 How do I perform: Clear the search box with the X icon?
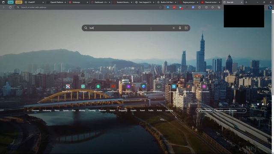[173, 28]
